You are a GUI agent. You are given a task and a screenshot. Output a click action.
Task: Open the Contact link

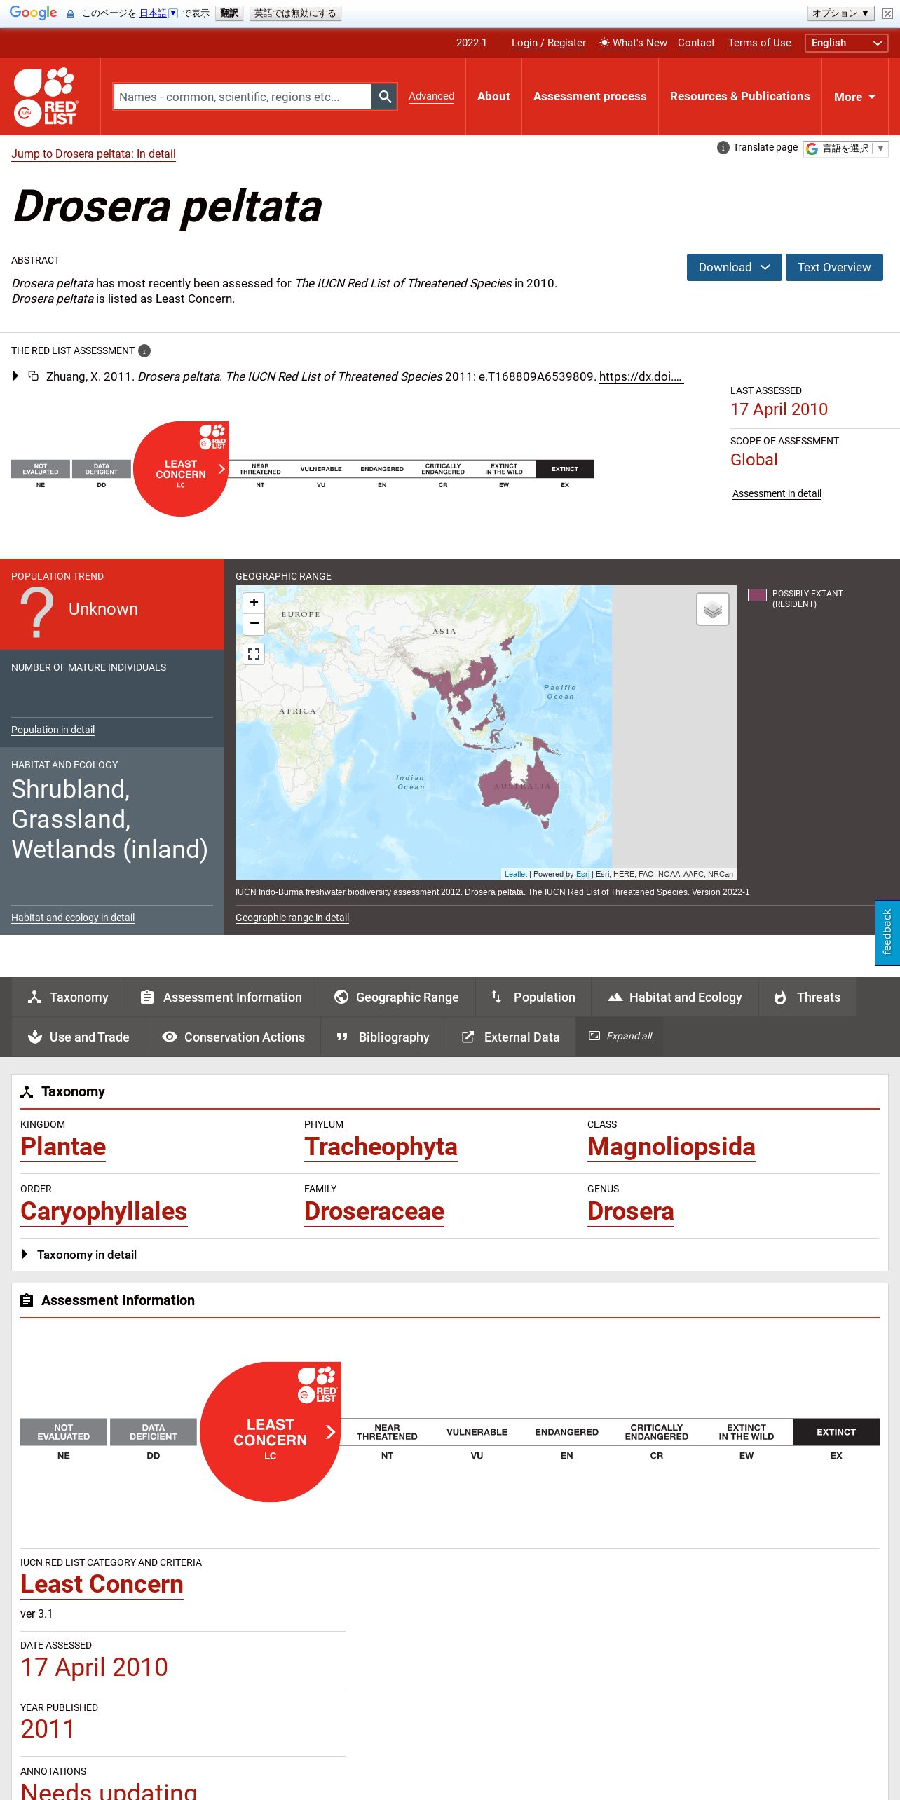click(x=696, y=43)
